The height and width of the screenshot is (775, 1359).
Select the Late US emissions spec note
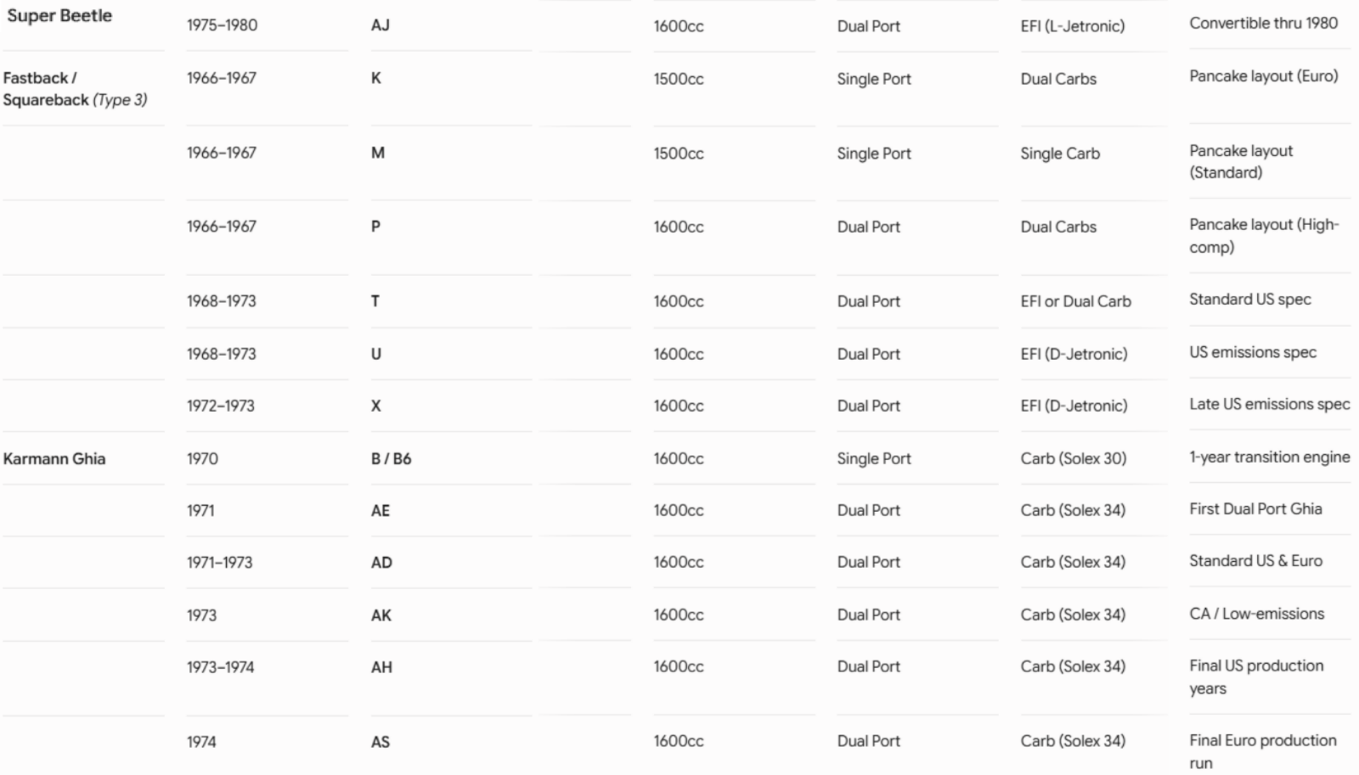tap(1270, 404)
